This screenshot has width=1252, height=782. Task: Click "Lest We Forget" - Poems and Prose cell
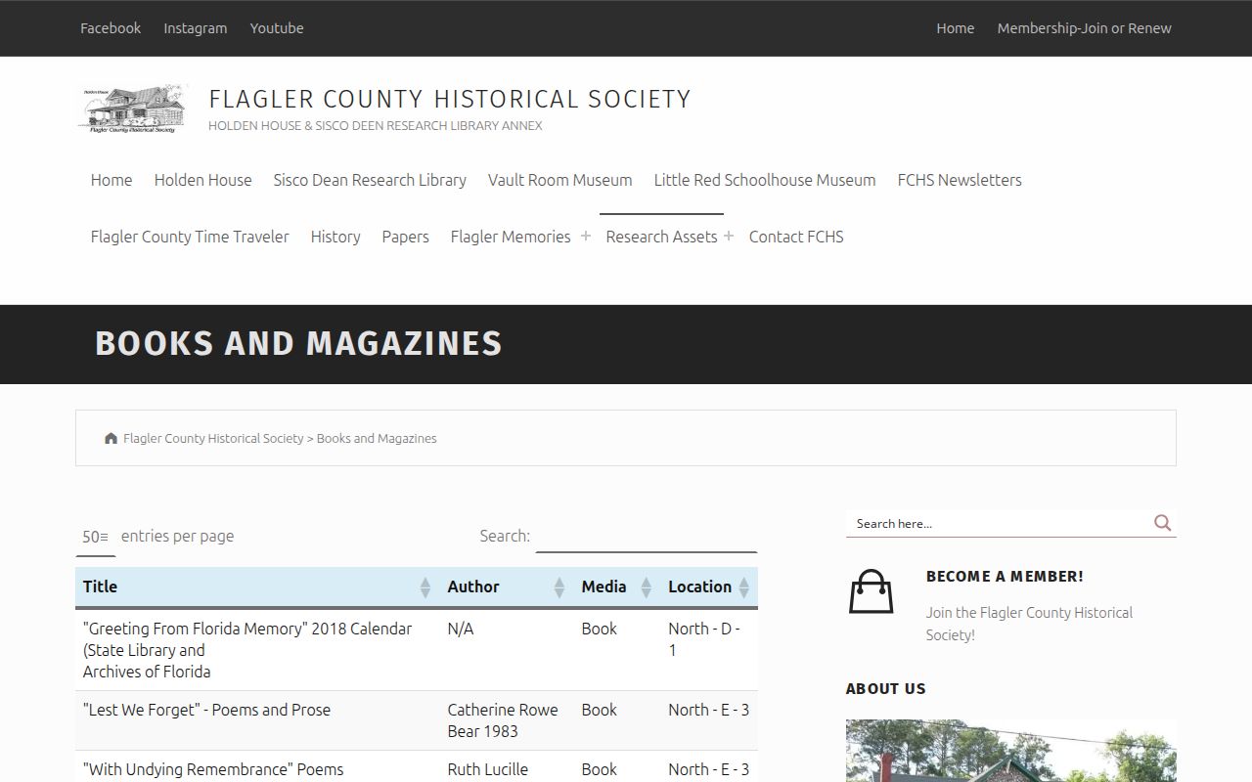click(256, 720)
